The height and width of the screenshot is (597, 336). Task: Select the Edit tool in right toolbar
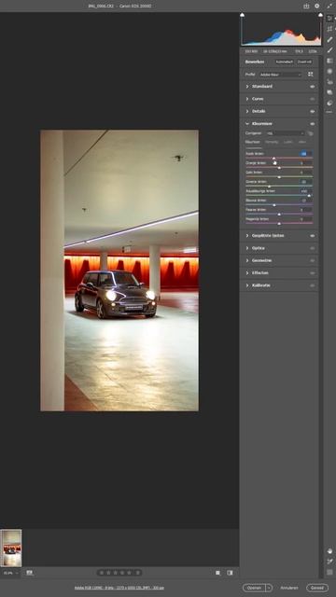click(x=329, y=18)
